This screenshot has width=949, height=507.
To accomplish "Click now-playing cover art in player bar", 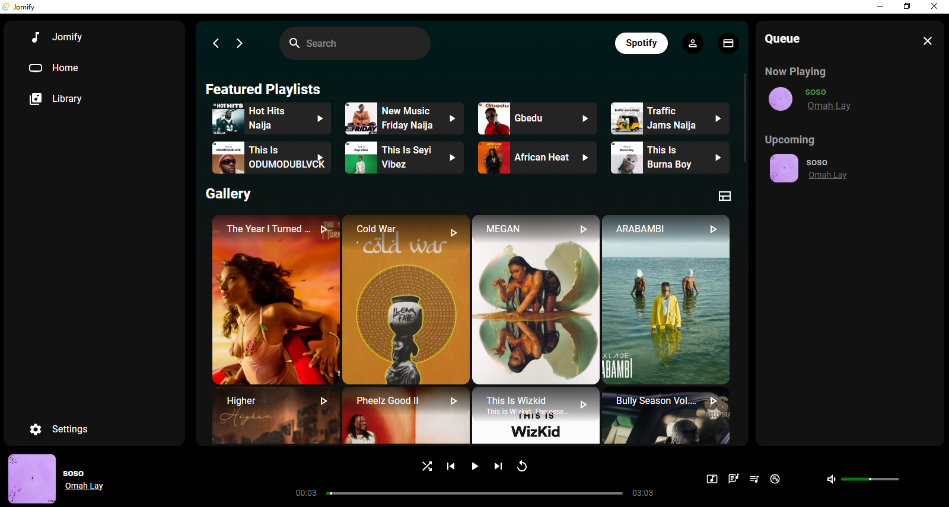I will point(32,479).
